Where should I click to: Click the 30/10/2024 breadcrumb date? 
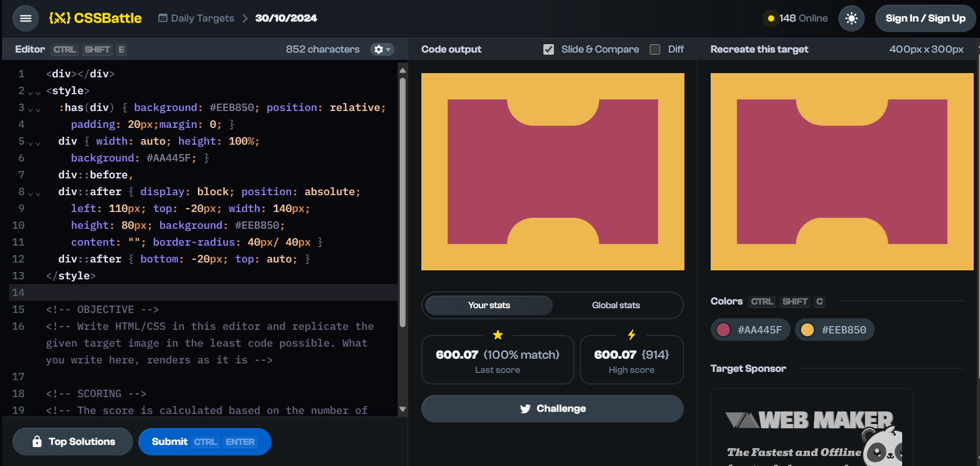pyautogui.click(x=286, y=18)
